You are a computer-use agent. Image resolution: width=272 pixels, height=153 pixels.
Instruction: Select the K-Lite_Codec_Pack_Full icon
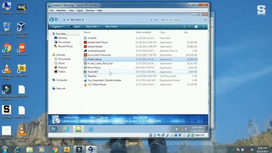[85, 63]
